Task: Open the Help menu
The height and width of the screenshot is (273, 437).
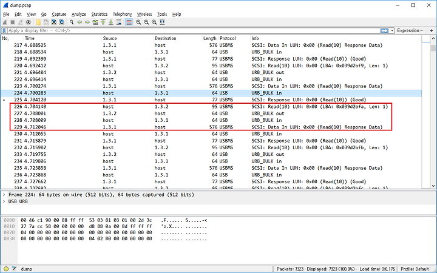Action: tap(177, 14)
